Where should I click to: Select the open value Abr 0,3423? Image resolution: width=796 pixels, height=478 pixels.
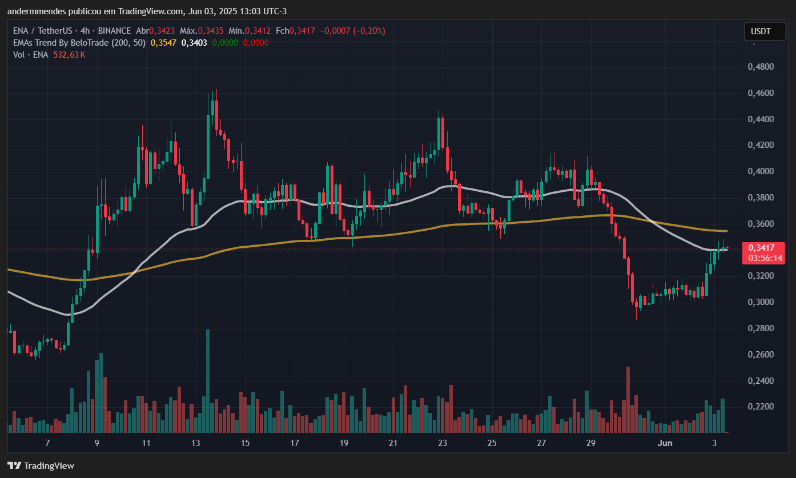pos(155,31)
